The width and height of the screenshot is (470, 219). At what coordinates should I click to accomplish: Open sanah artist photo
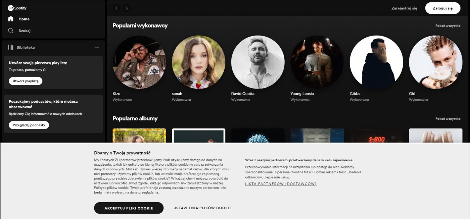(198, 62)
